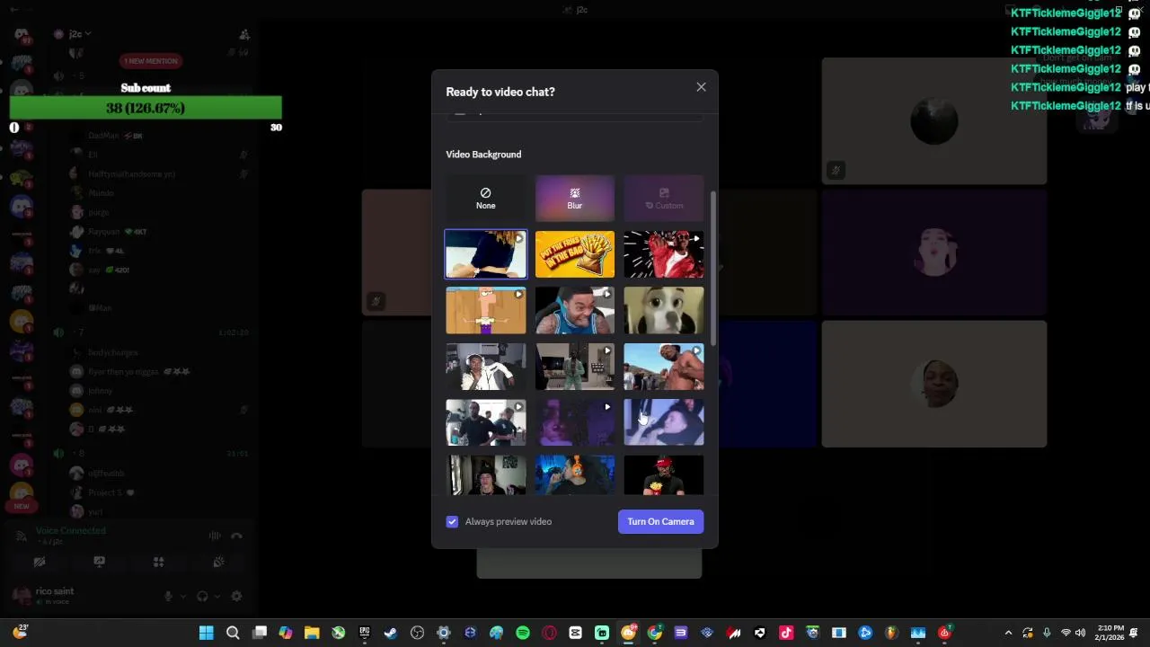Open the Wi-Fi network tray icon

(x=1066, y=633)
